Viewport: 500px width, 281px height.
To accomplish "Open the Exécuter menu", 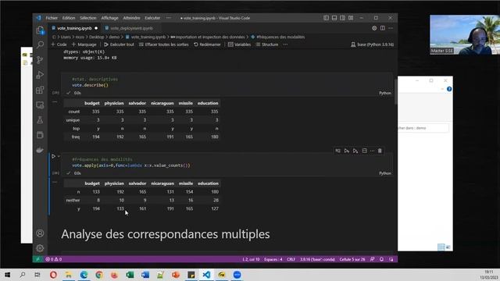I will click(x=152, y=18).
